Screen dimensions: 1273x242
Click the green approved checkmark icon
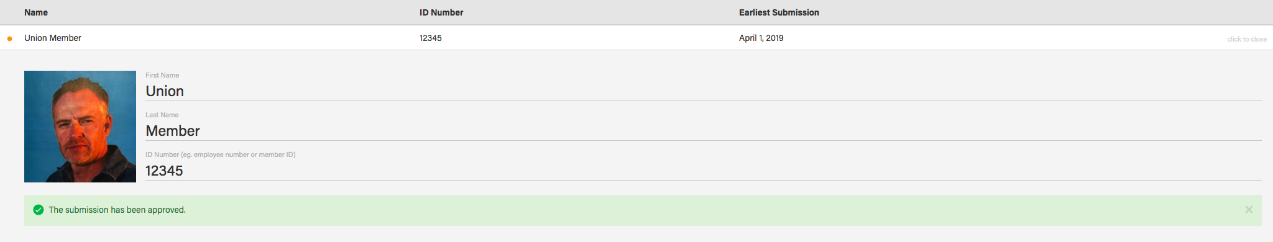pos(39,210)
